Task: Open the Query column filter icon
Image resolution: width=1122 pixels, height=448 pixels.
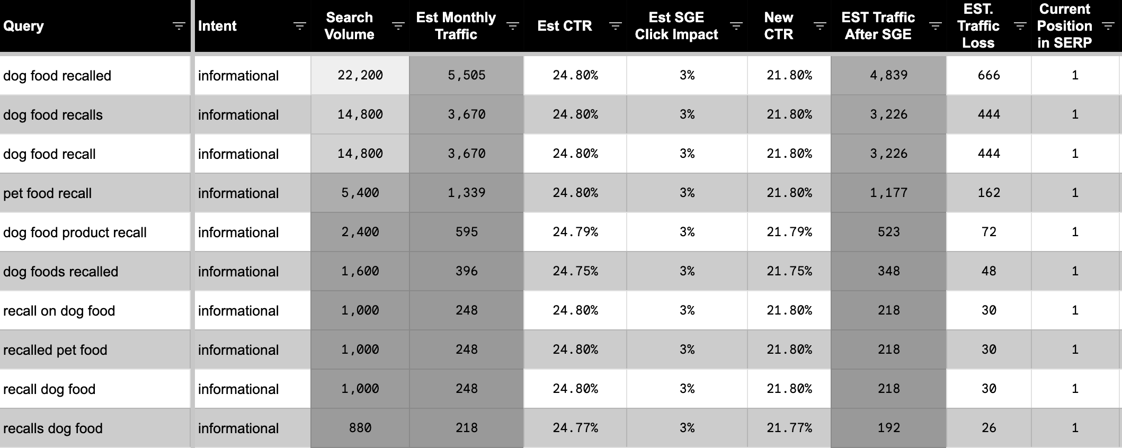Action: [x=179, y=26]
